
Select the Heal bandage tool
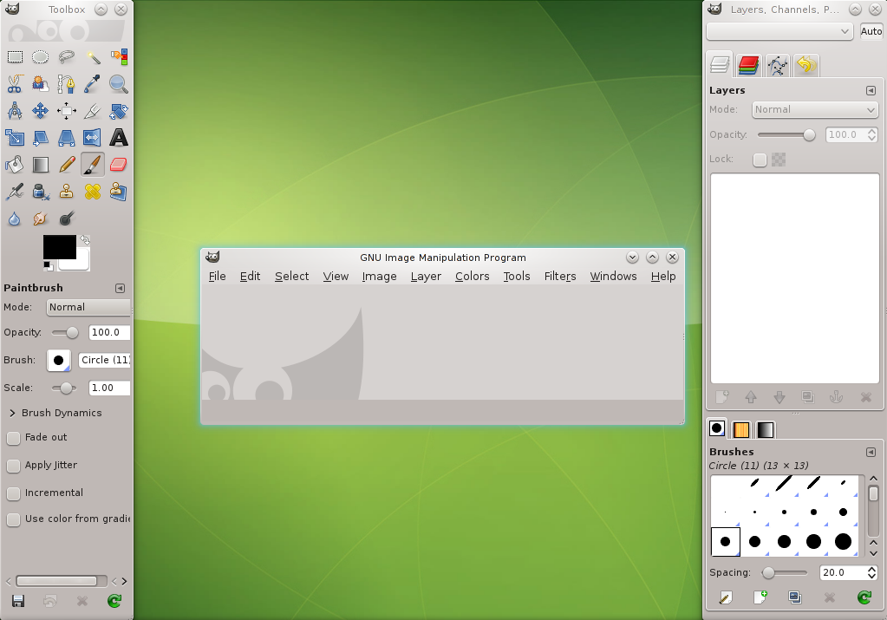tap(93, 192)
